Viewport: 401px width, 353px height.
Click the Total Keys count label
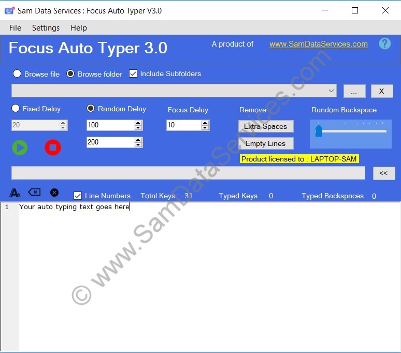tap(166, 196)
